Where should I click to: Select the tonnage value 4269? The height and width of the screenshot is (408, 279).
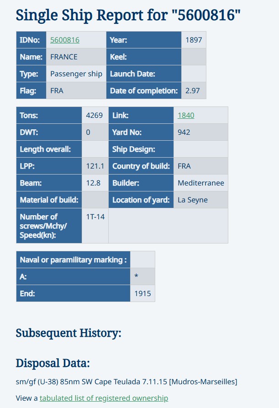95,115
